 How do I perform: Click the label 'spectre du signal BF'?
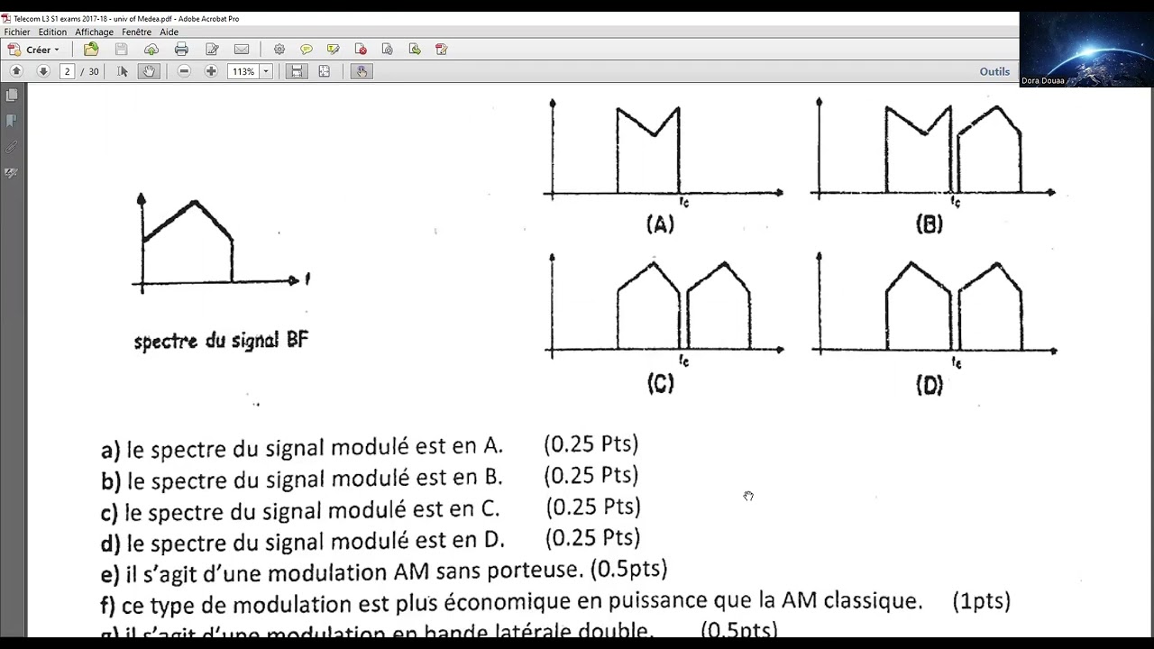click(x=221, y=341)
